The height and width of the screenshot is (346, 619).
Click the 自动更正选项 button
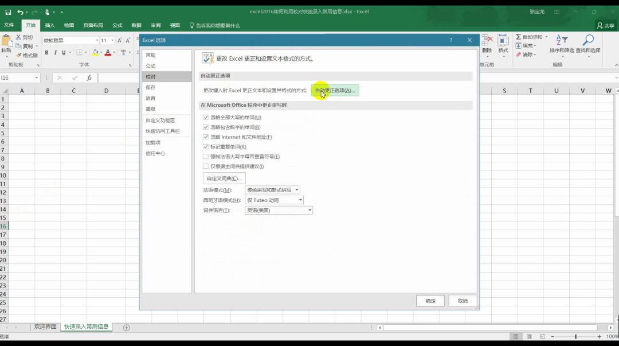[x=335, y=91]
